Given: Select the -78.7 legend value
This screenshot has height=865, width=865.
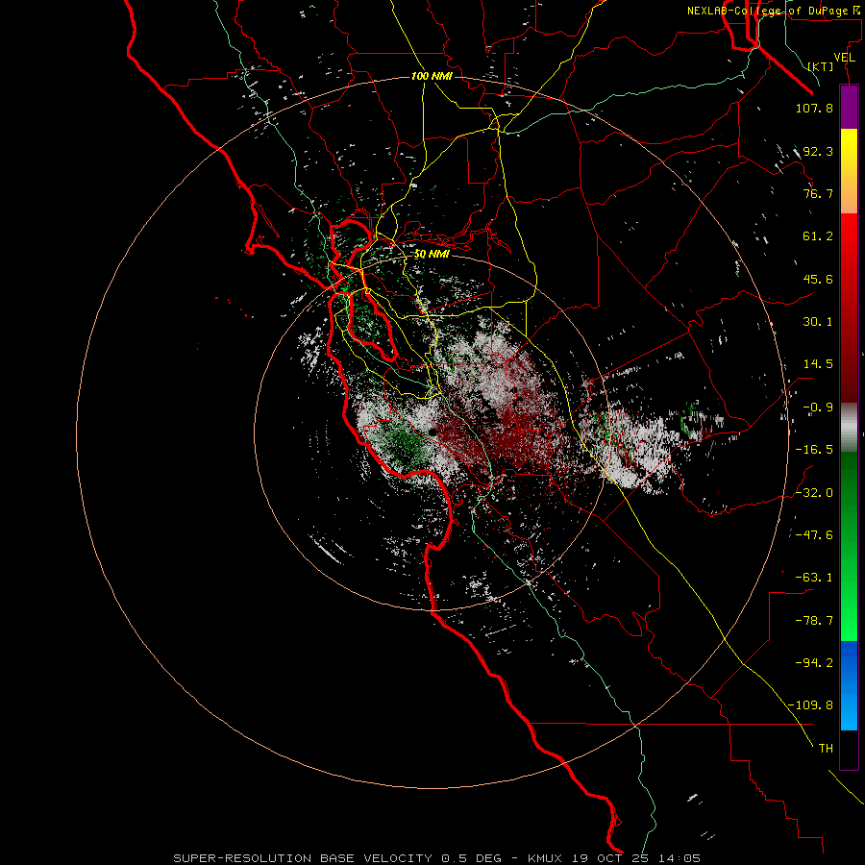Looking at the screenshot, I should tap(814, 621).
